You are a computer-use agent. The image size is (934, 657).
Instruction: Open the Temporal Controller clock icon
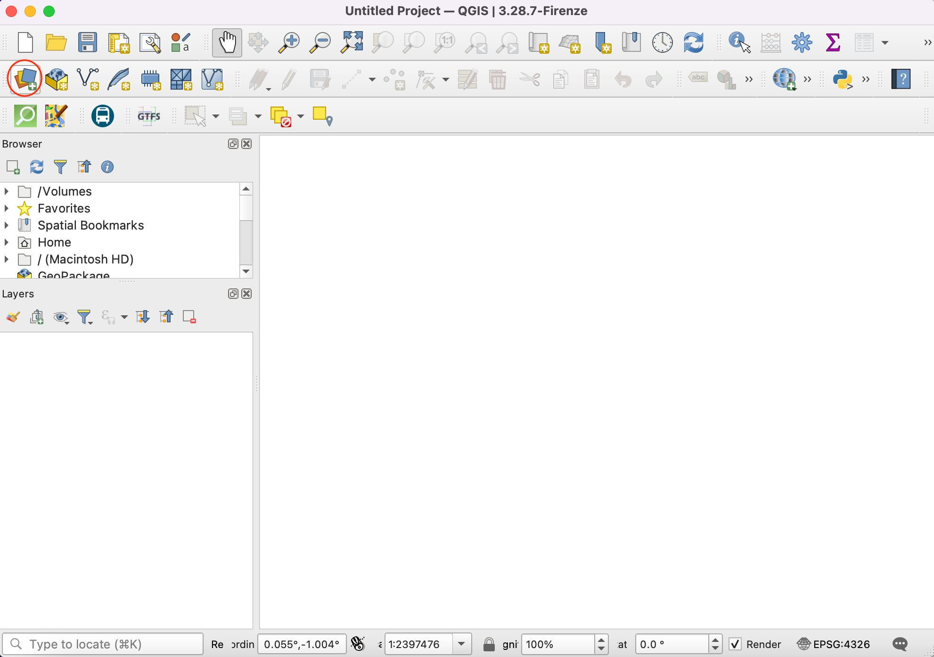click(x=662, y=42)
